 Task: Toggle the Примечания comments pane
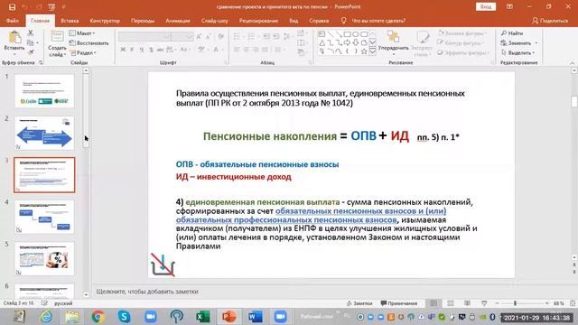click(x=399, y=303)
